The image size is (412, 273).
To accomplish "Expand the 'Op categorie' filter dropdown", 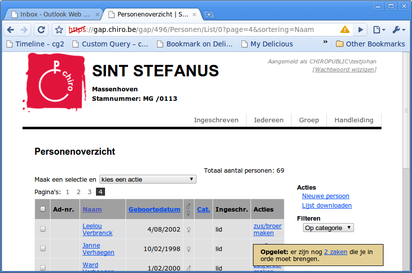I will 328,228.
